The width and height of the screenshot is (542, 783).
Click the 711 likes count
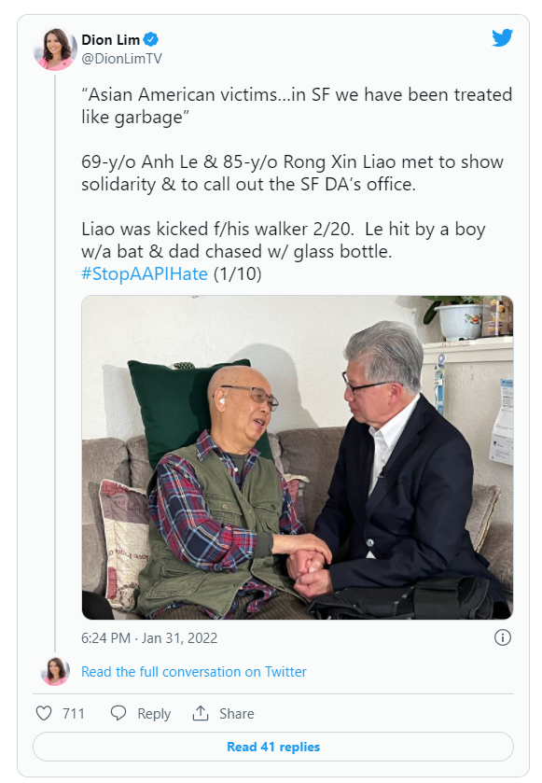pos(74,714)
